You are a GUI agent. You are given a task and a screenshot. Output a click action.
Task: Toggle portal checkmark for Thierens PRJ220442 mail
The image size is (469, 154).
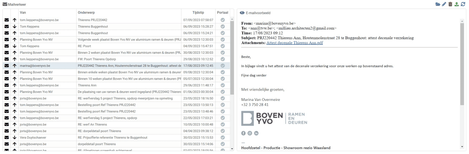pos(222,20)
